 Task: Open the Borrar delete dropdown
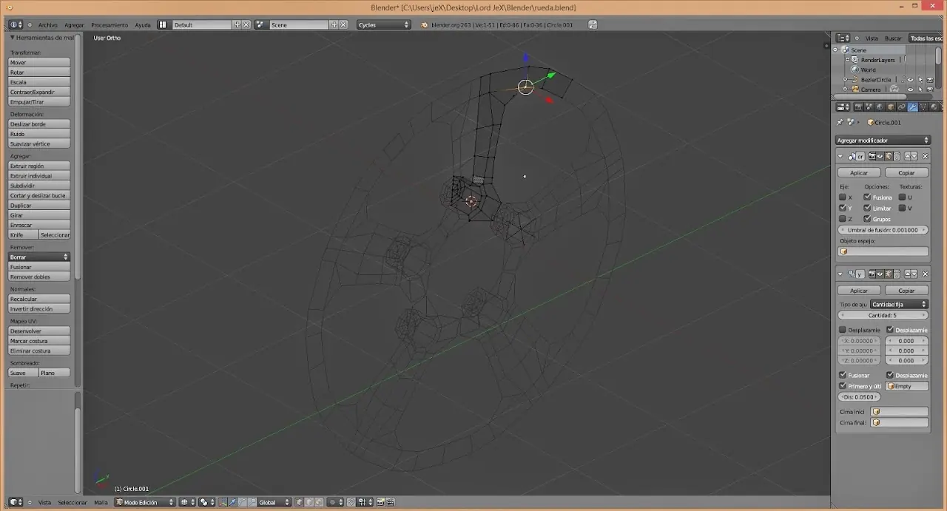(39, 257)
